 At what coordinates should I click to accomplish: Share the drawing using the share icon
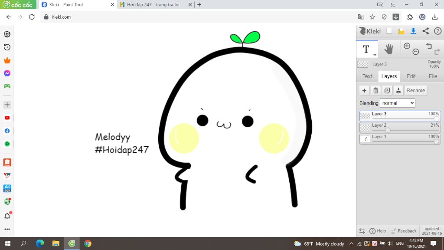[426, 31]
